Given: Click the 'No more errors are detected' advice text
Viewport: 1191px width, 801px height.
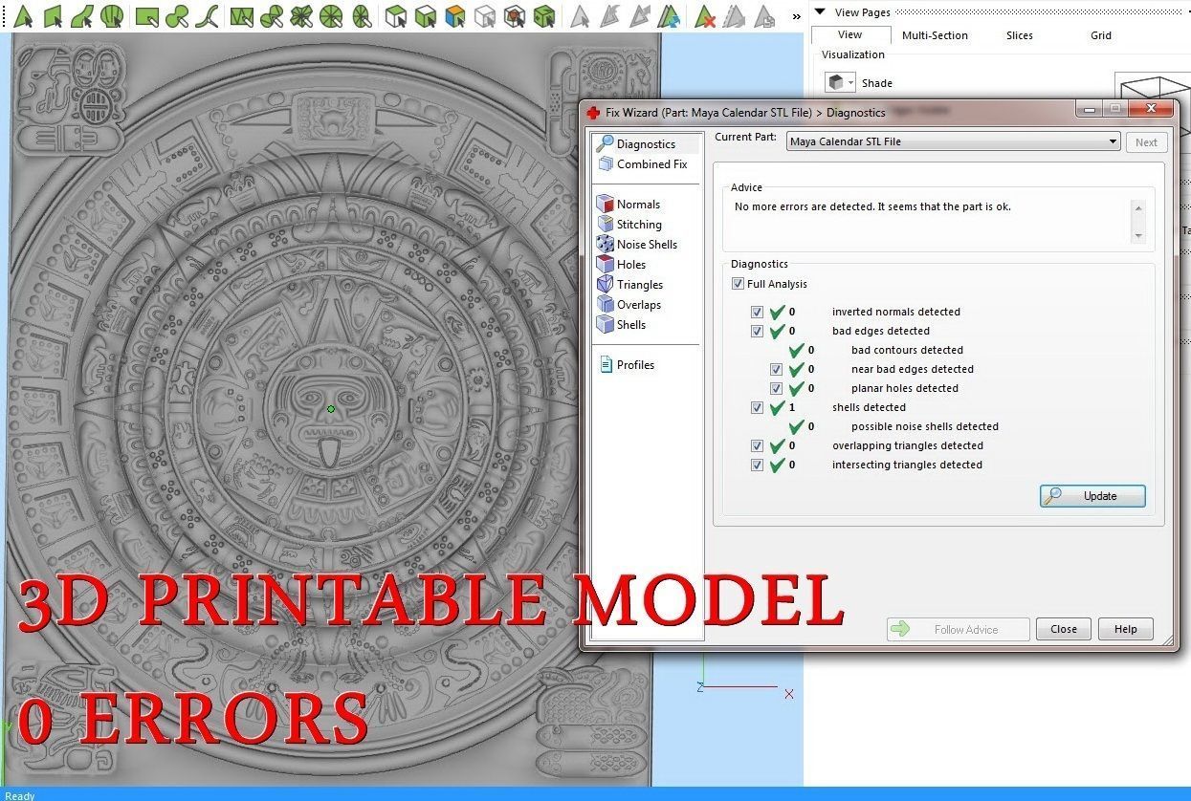Looking at the screenshot, I should pos(872,206).
